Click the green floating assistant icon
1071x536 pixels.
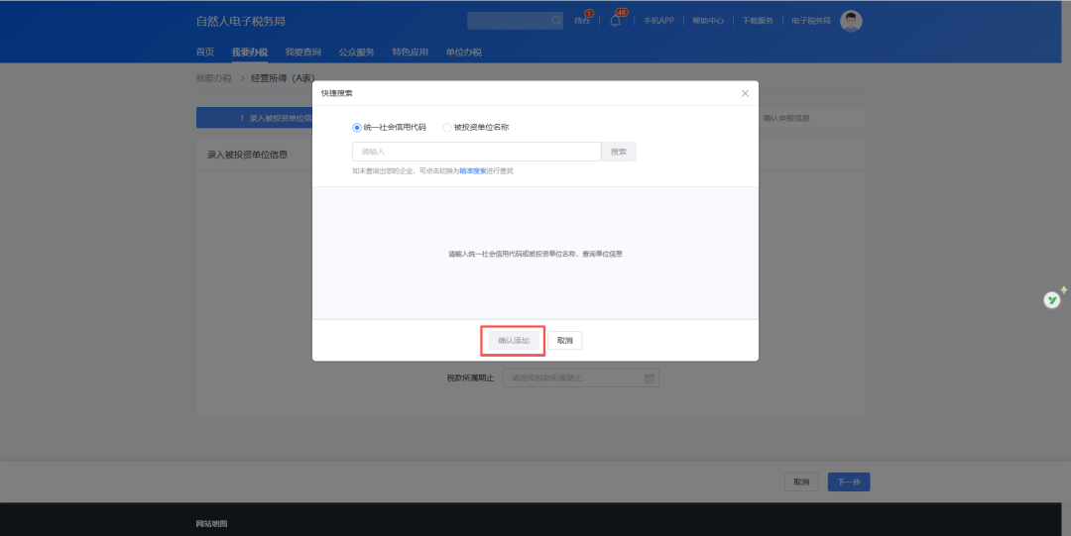coord(1053,299)
